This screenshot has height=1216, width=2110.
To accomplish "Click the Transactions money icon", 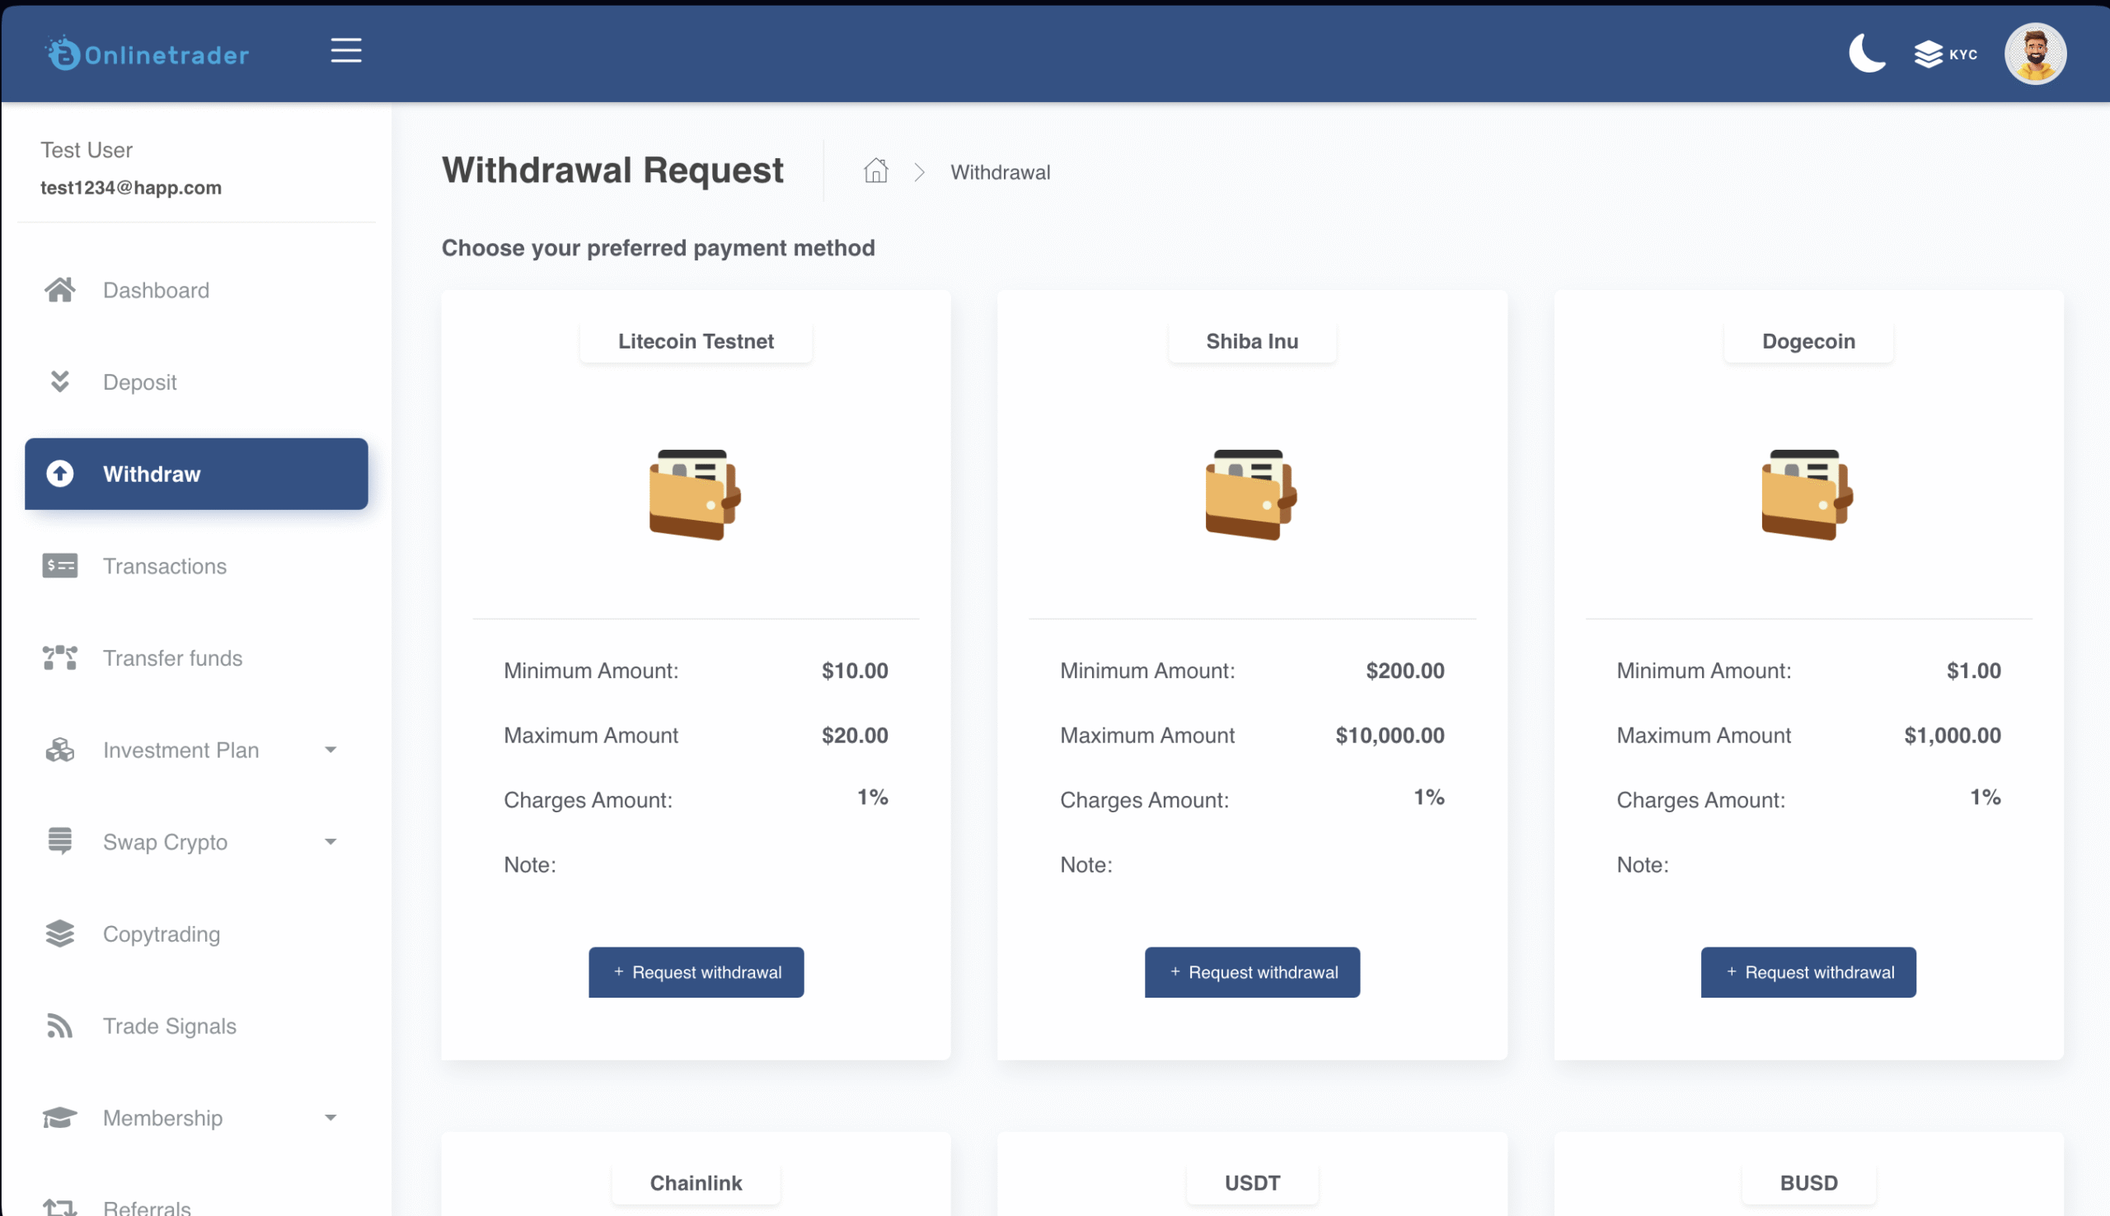I will click(60, 565).
